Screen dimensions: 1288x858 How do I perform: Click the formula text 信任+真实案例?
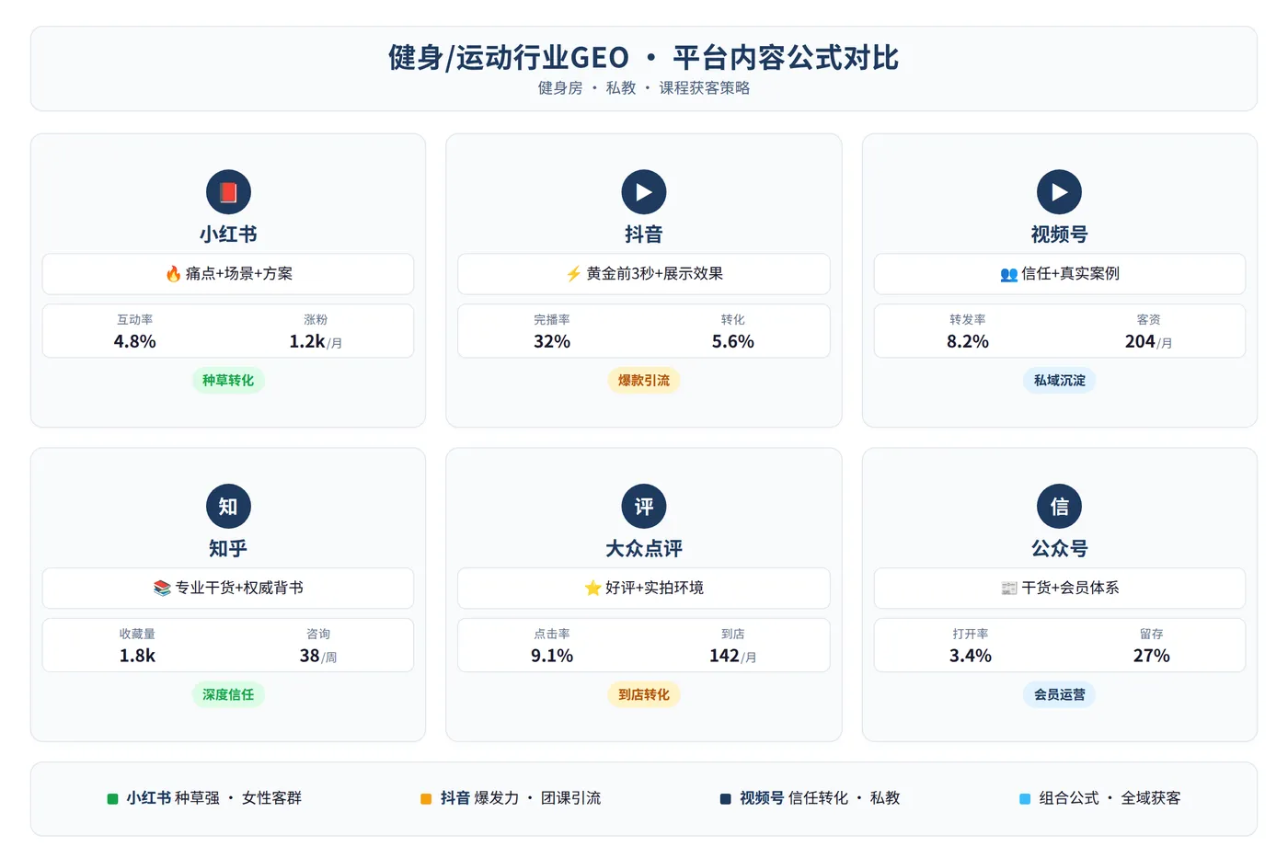coord(1071,274)
